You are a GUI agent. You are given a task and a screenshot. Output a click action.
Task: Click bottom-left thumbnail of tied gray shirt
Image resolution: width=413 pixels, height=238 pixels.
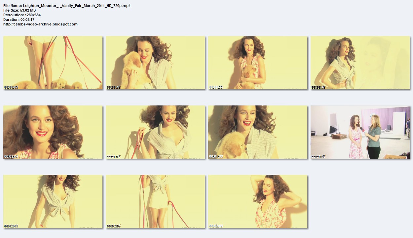[x=53, y=202]
